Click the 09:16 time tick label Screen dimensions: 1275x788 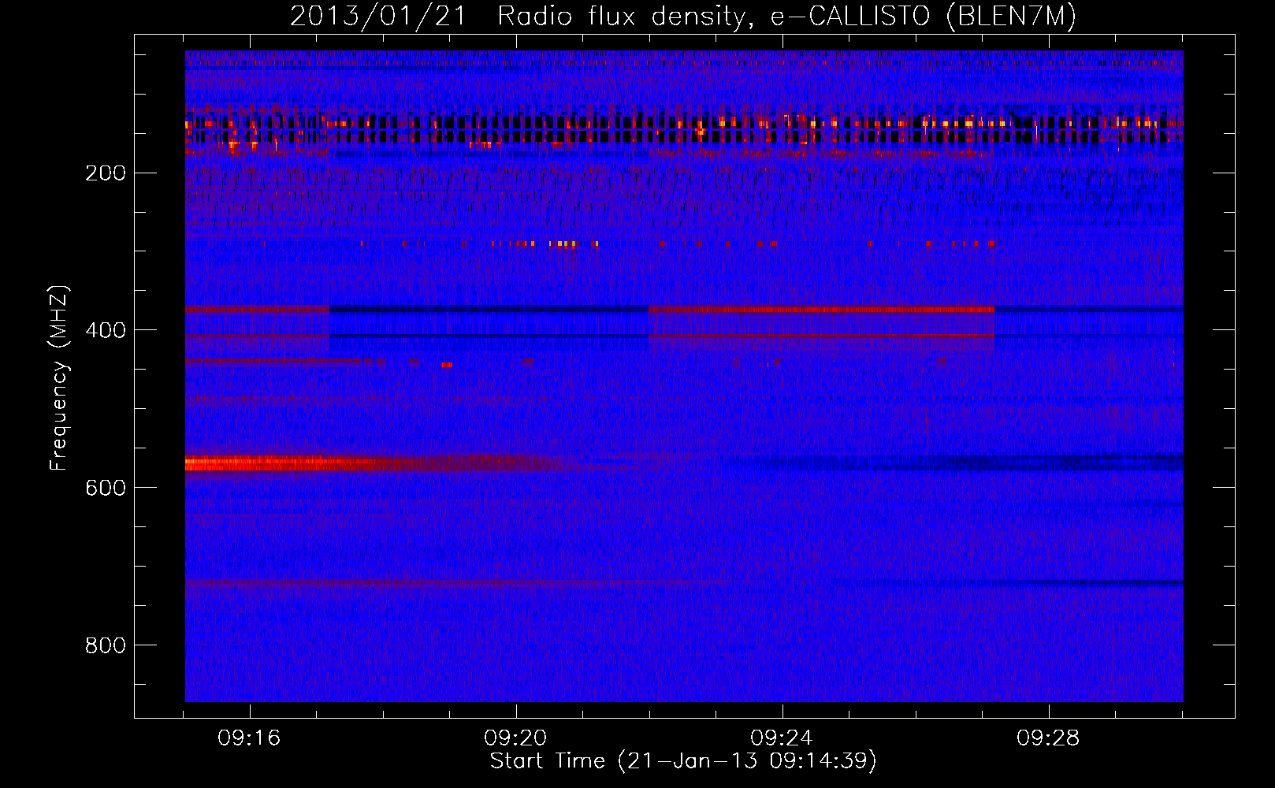click(250, 738)
